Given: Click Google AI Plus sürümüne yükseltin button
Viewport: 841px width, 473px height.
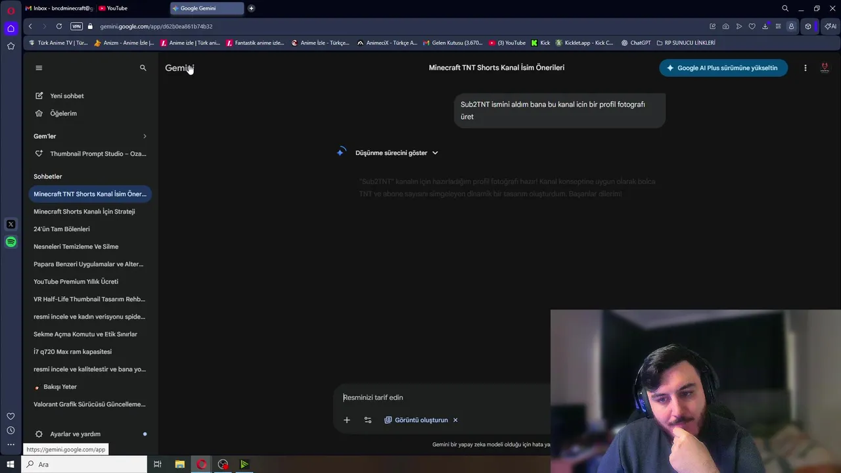Looking at the screenshot, I should (723, 68).
